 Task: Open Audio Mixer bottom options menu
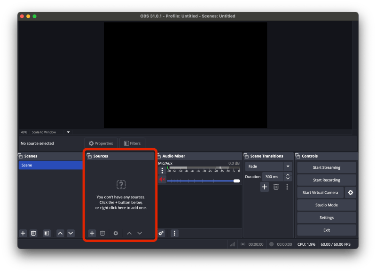tap(174, 233)
